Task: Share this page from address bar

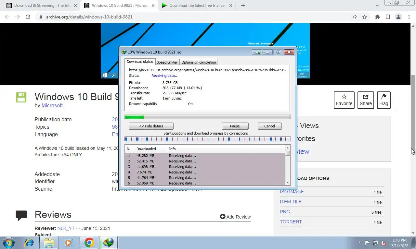Action: coord(354,17)
